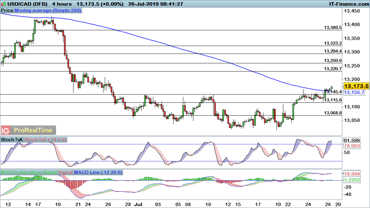Click the Stoch %K indicator label
Screen dimensions: 370x208
12,140
